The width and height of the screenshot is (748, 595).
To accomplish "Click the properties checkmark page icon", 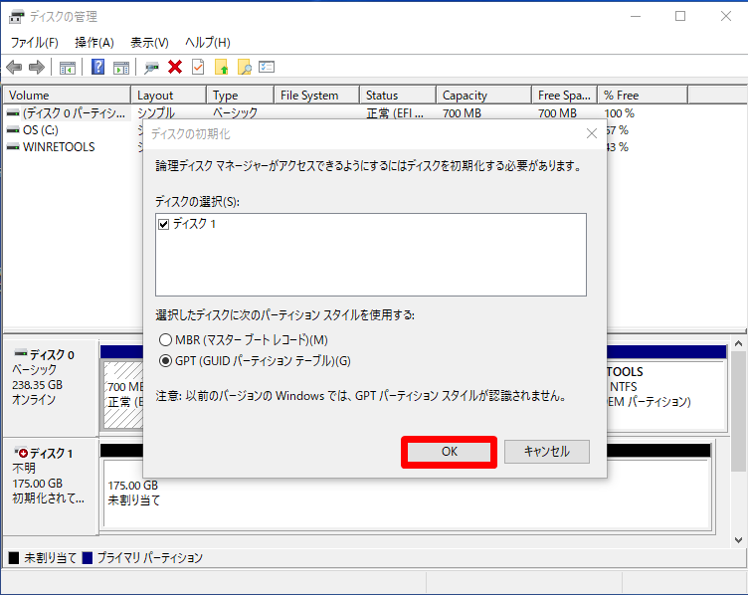I will tap(198, 67).
